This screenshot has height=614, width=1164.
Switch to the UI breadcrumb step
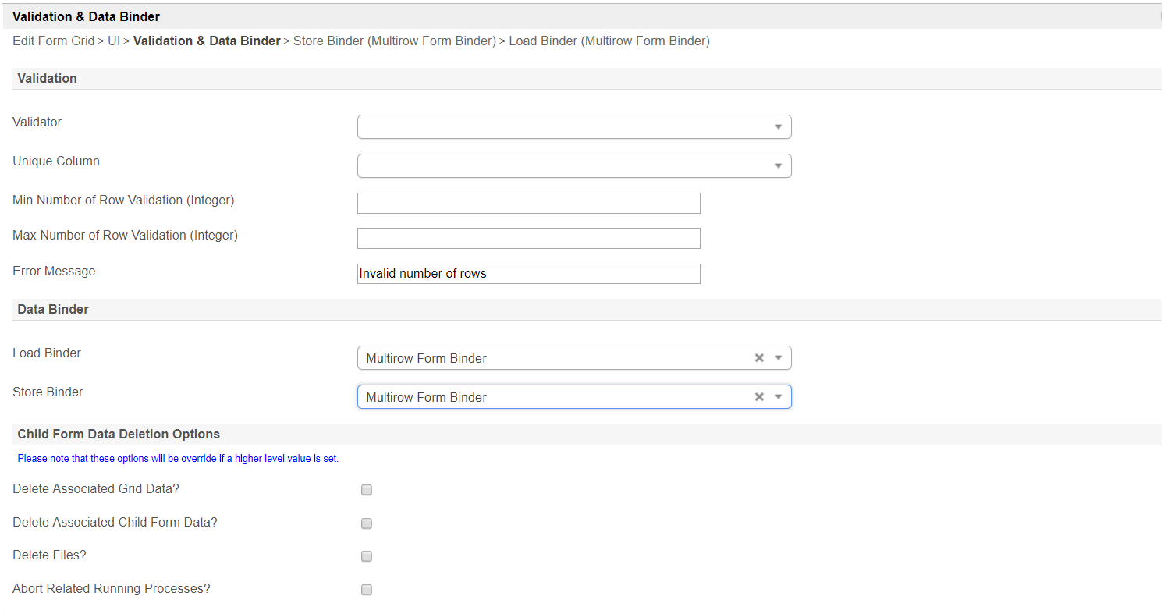pyautogui.click(x=114, y=41)
